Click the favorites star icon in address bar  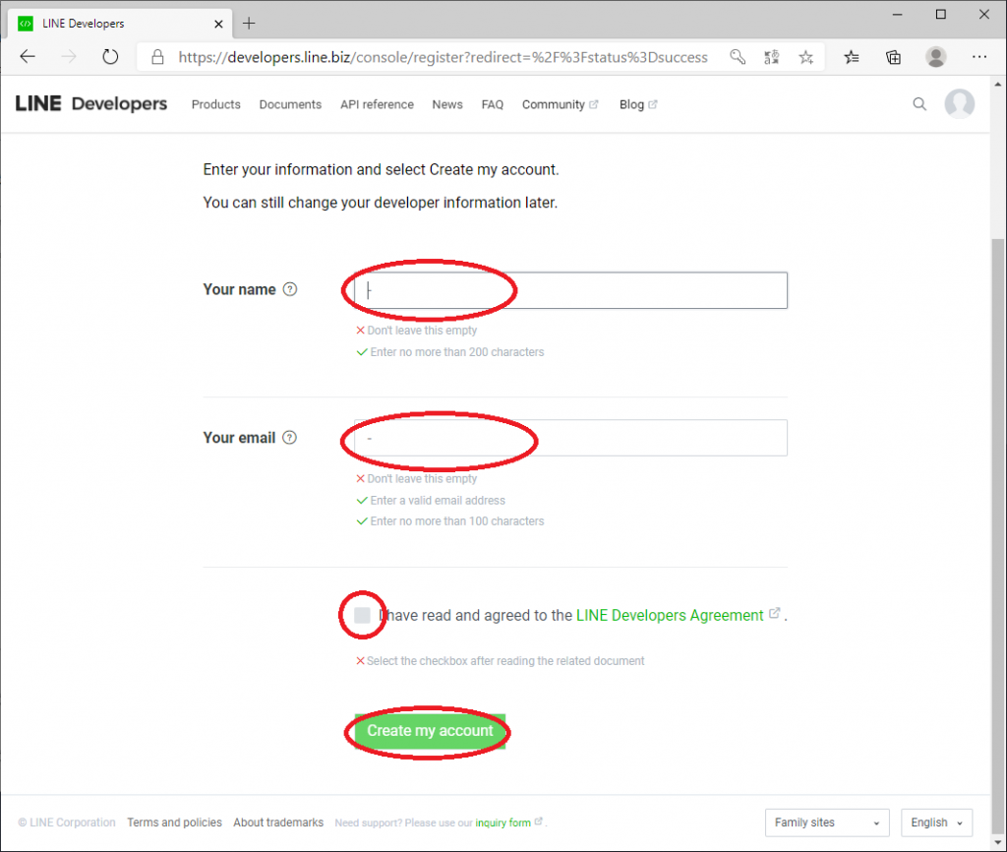pos(806,57)
